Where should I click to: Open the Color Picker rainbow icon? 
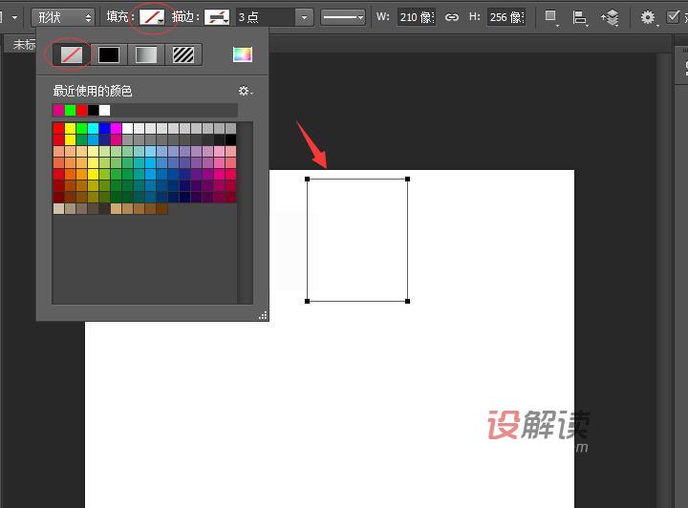(242, 54)
